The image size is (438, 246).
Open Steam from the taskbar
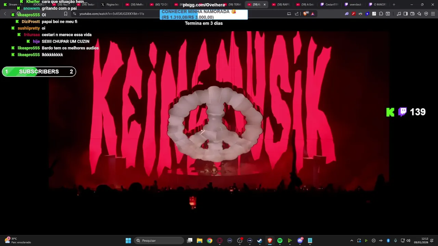pos(260,241)
